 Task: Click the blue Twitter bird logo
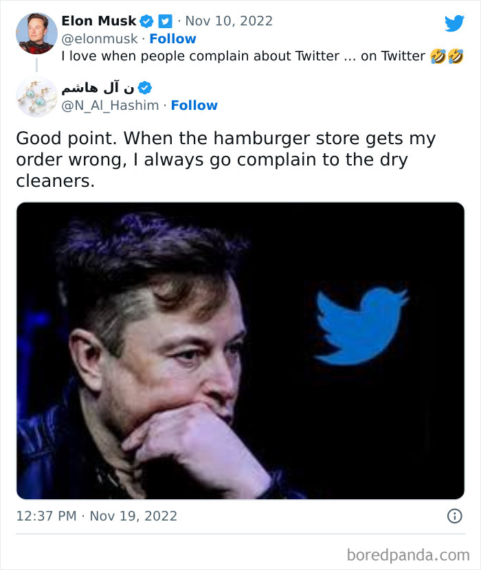[454, 22]
